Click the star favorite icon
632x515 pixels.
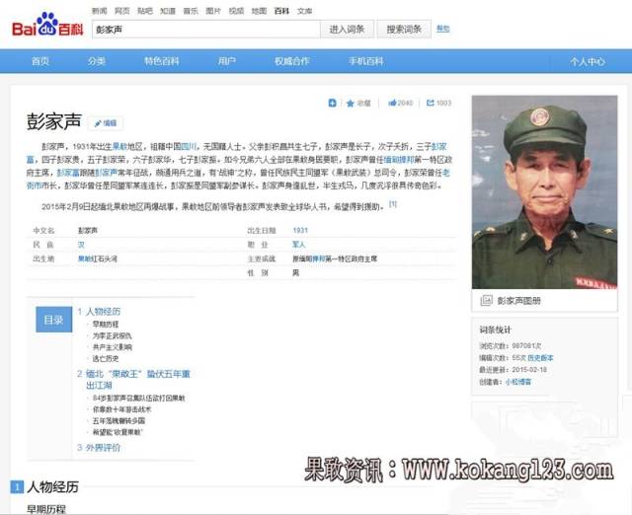[351, 104]
